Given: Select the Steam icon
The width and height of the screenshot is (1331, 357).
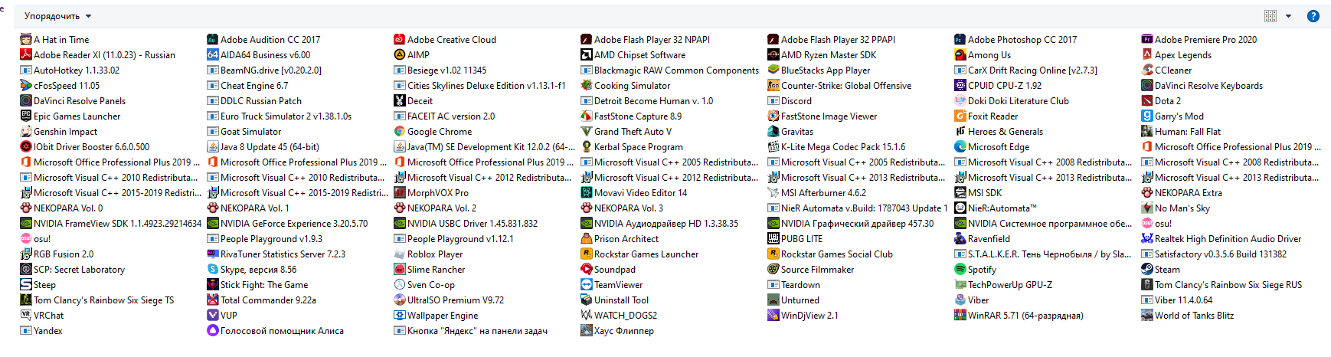Looking at the screenshot, I should (1147, 269).
